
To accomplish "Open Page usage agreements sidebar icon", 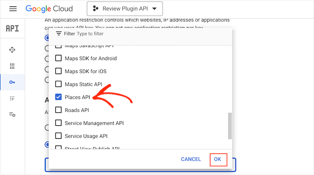I will click(x=12, y=115).
